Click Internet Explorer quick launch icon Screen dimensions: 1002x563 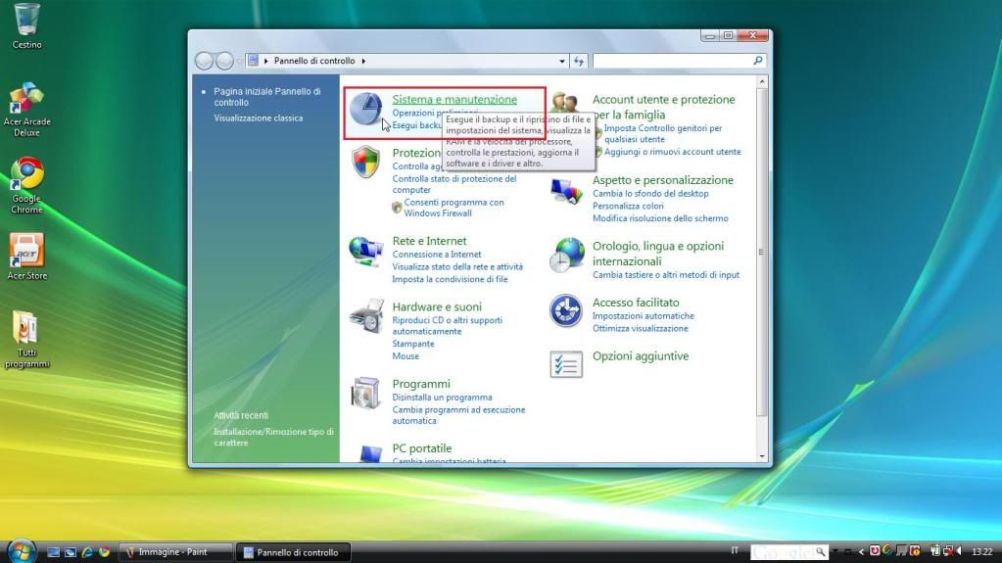click(87, 552)
